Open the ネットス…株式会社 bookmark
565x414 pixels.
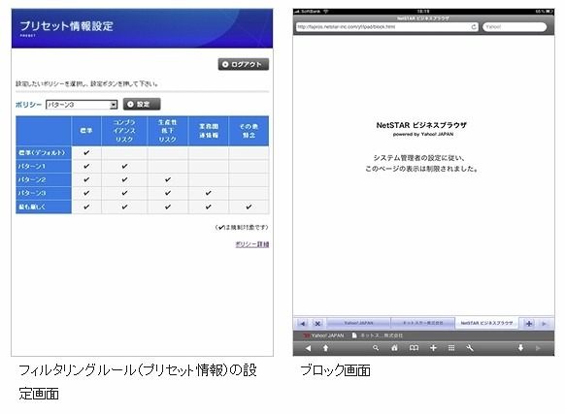[378, 335]
